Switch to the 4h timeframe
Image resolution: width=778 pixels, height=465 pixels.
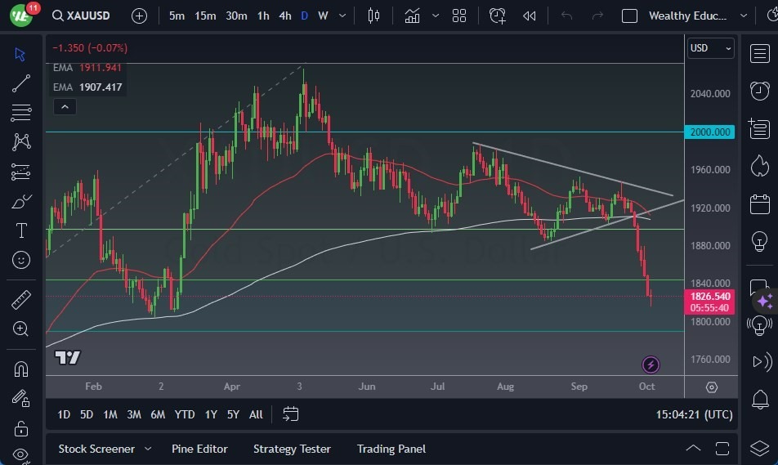click(x=284, y=16)
